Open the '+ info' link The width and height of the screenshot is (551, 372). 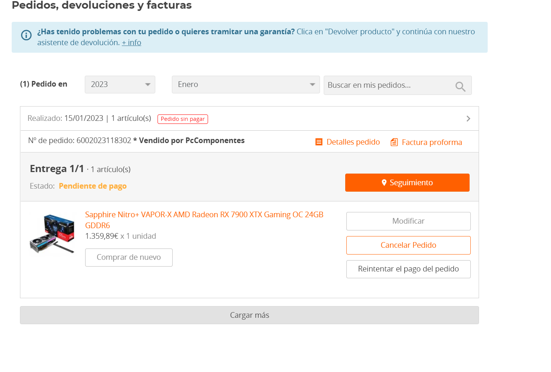point(131,43)
